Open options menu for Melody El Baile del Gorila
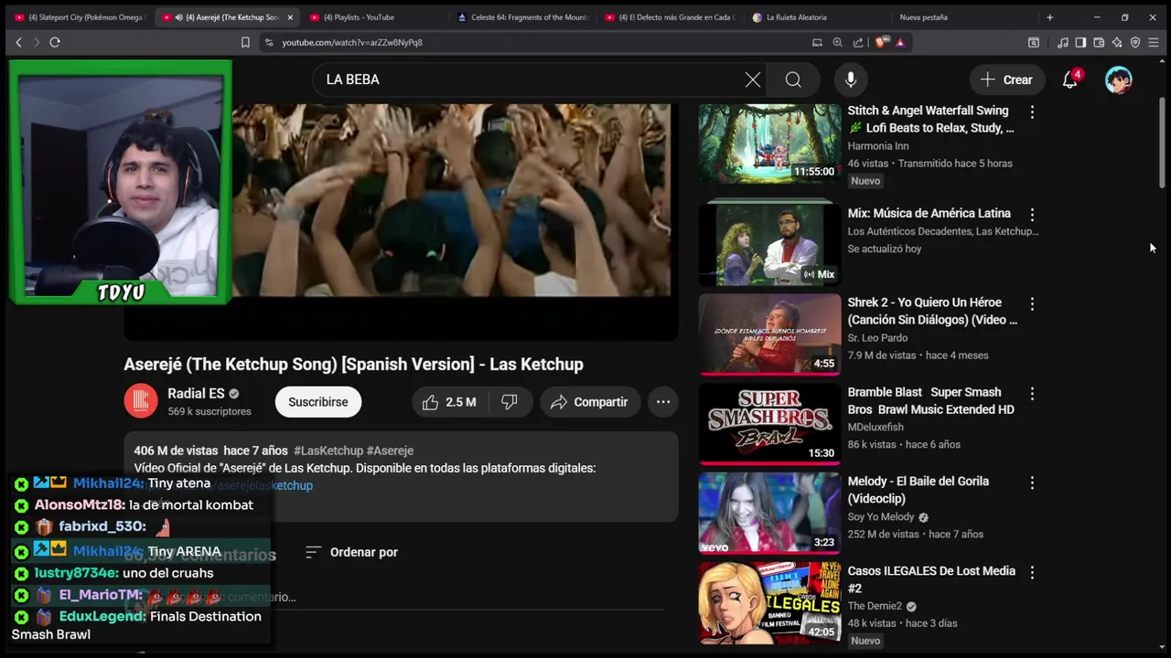The width and height of the screenshot is (1171, 658). [x=1032, y=483]
